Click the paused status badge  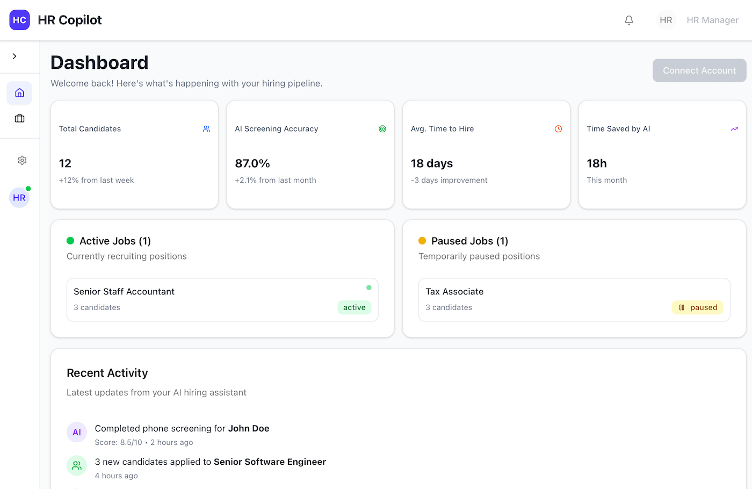[x=697, y=307]
